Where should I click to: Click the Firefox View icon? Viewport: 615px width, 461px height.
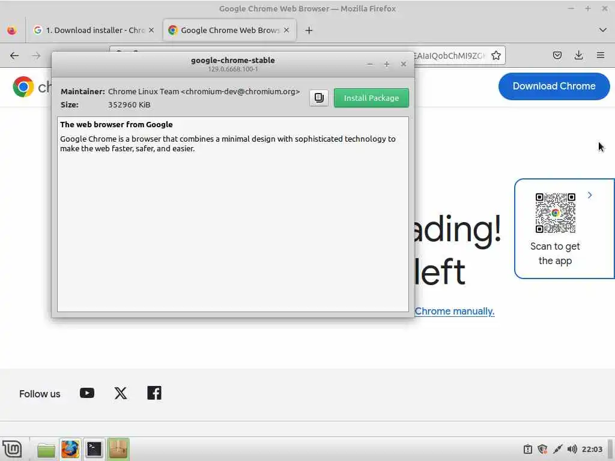[12, 30]
